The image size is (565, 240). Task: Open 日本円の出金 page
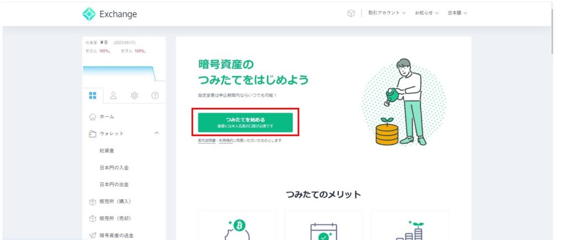coord(114,184)
